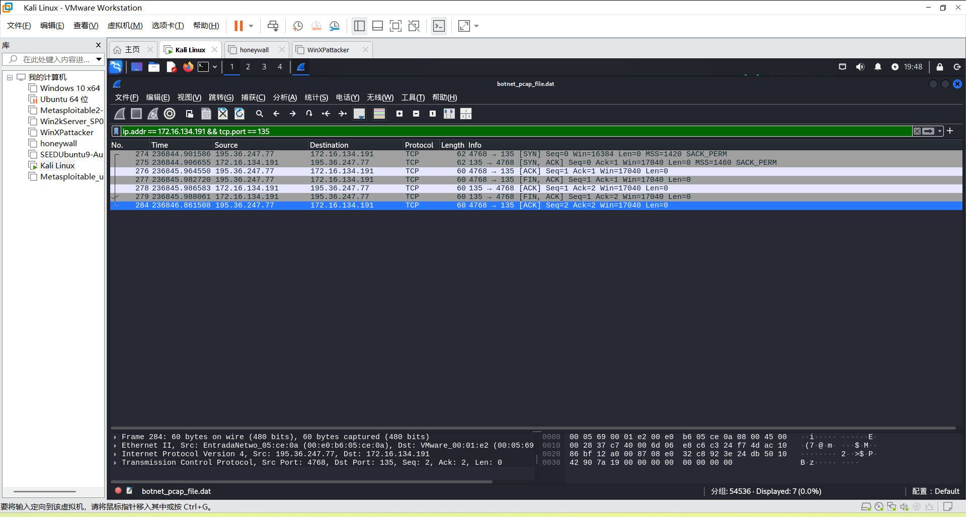
Task: Enter VMware full screen mode icon
Action: pos(395,26)
